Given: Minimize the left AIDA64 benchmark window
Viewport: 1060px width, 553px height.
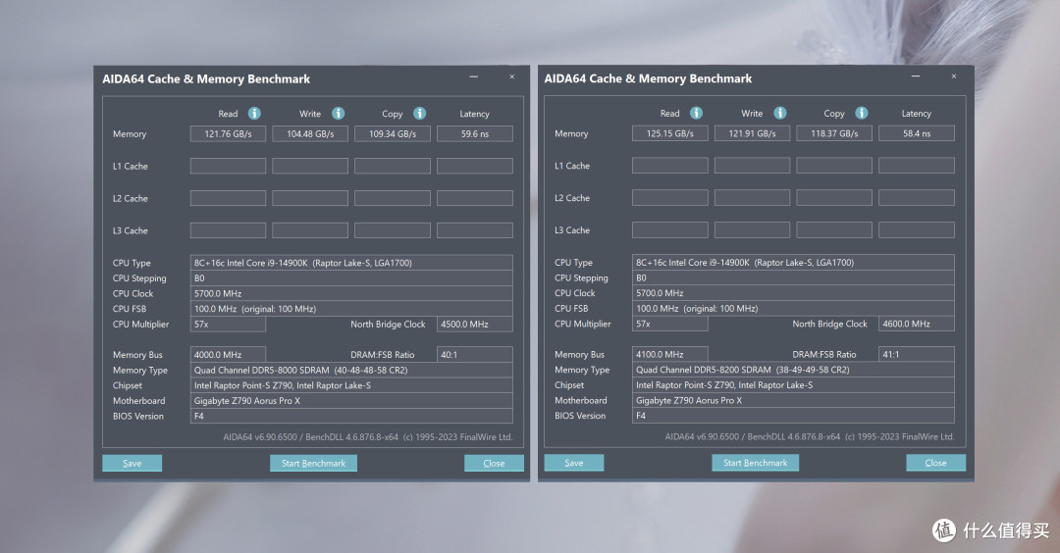Looking at the screenshot, I should point(474,77).
